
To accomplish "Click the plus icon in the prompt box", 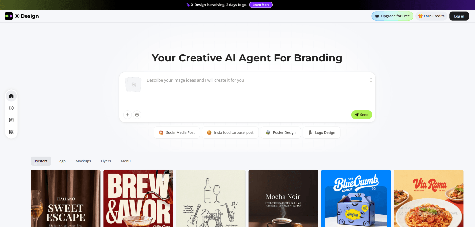I will click(x=128, y=115).
